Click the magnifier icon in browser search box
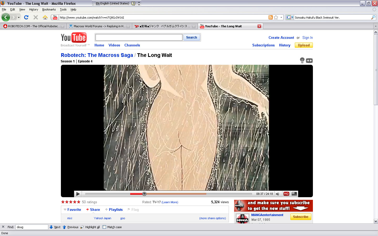 [373, 17]
